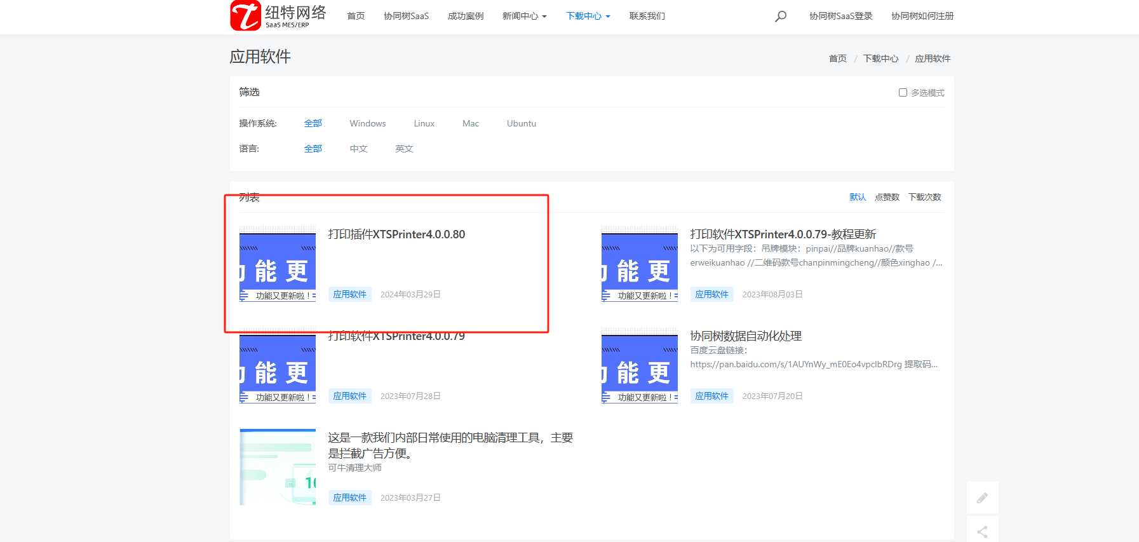
Task: Expand the 下载中心 dropdown menu
Action: tap(588, 16)
